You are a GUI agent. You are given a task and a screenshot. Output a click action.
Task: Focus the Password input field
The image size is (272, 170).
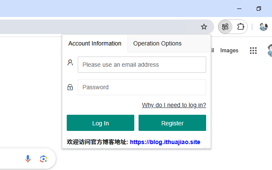click(x=142, y=87)
